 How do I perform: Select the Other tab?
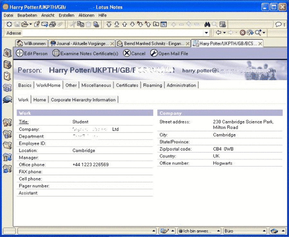[x=71, y=85]
